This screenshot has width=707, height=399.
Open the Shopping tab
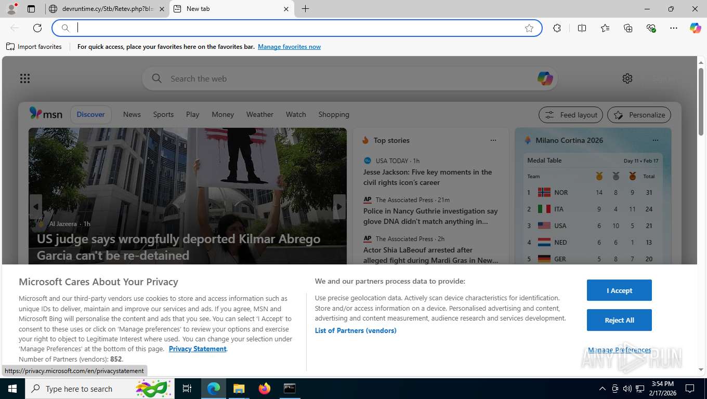pos(334,114)
